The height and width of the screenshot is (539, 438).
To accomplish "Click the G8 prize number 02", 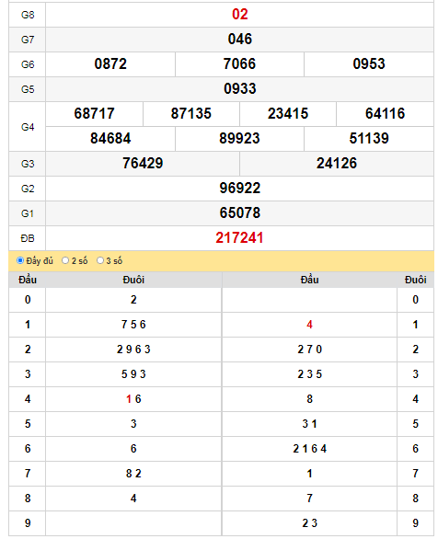I will [239, 15].
